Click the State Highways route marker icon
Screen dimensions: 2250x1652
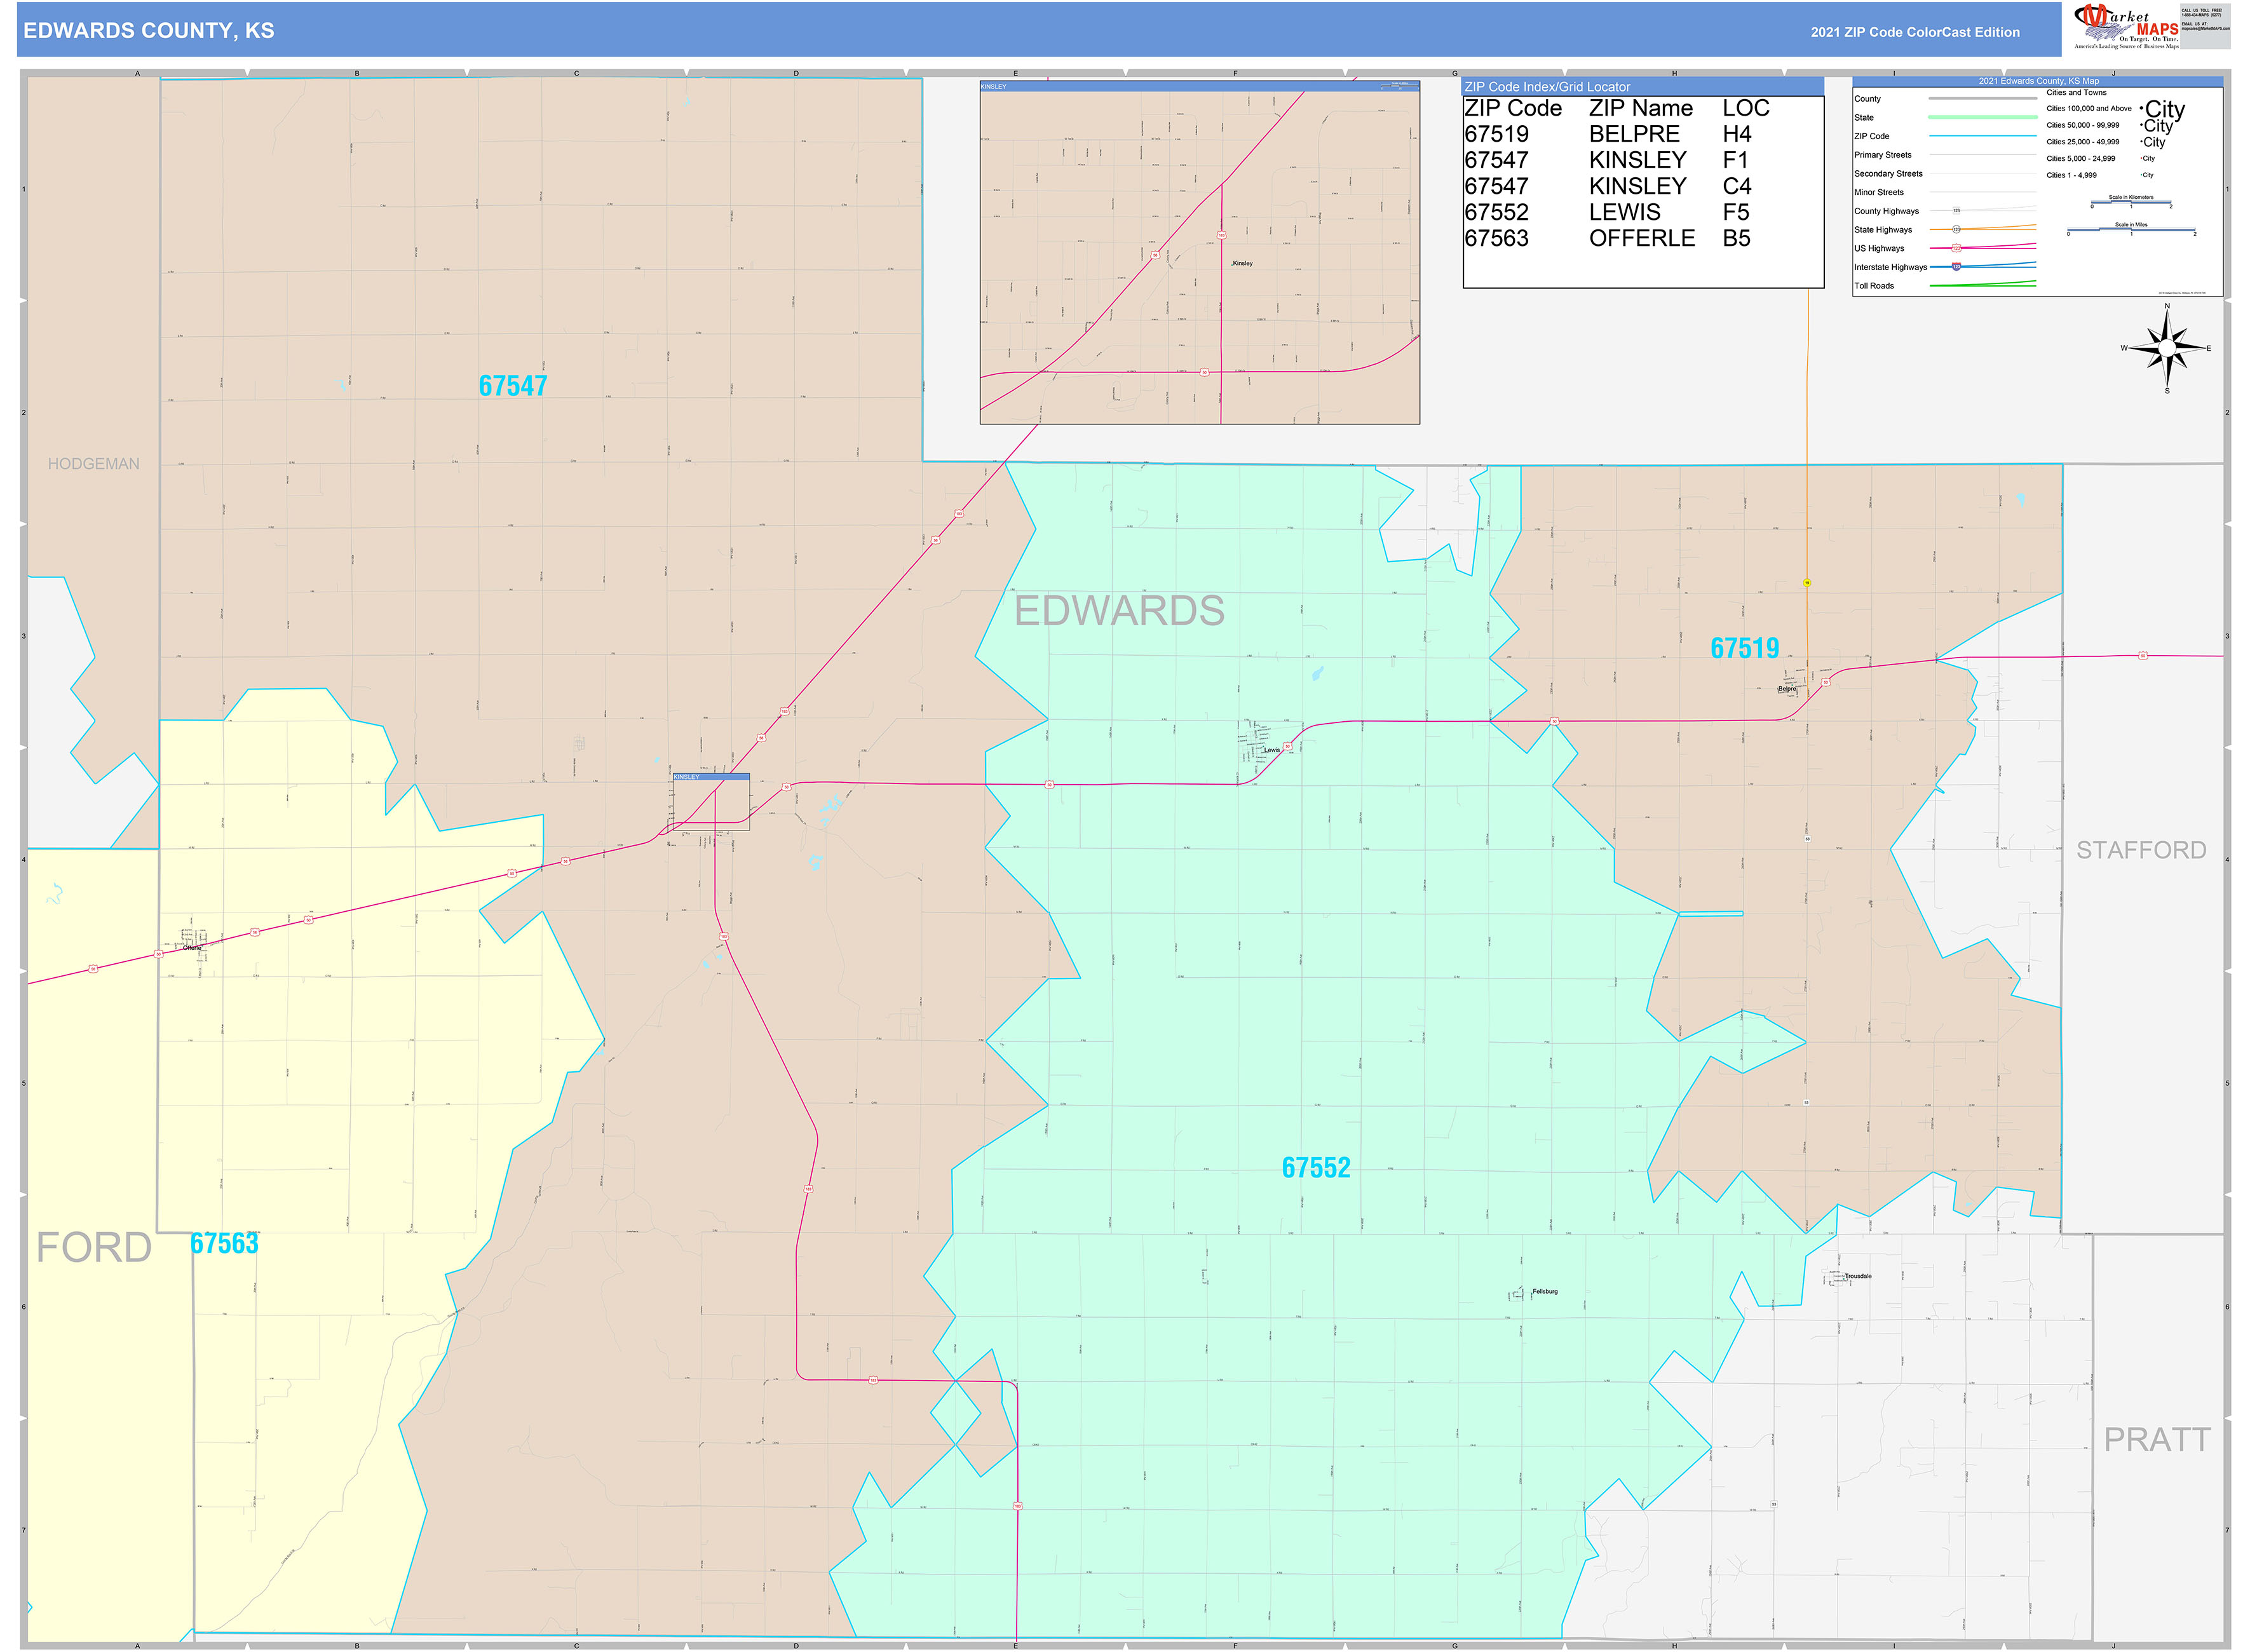[1957, 230]
